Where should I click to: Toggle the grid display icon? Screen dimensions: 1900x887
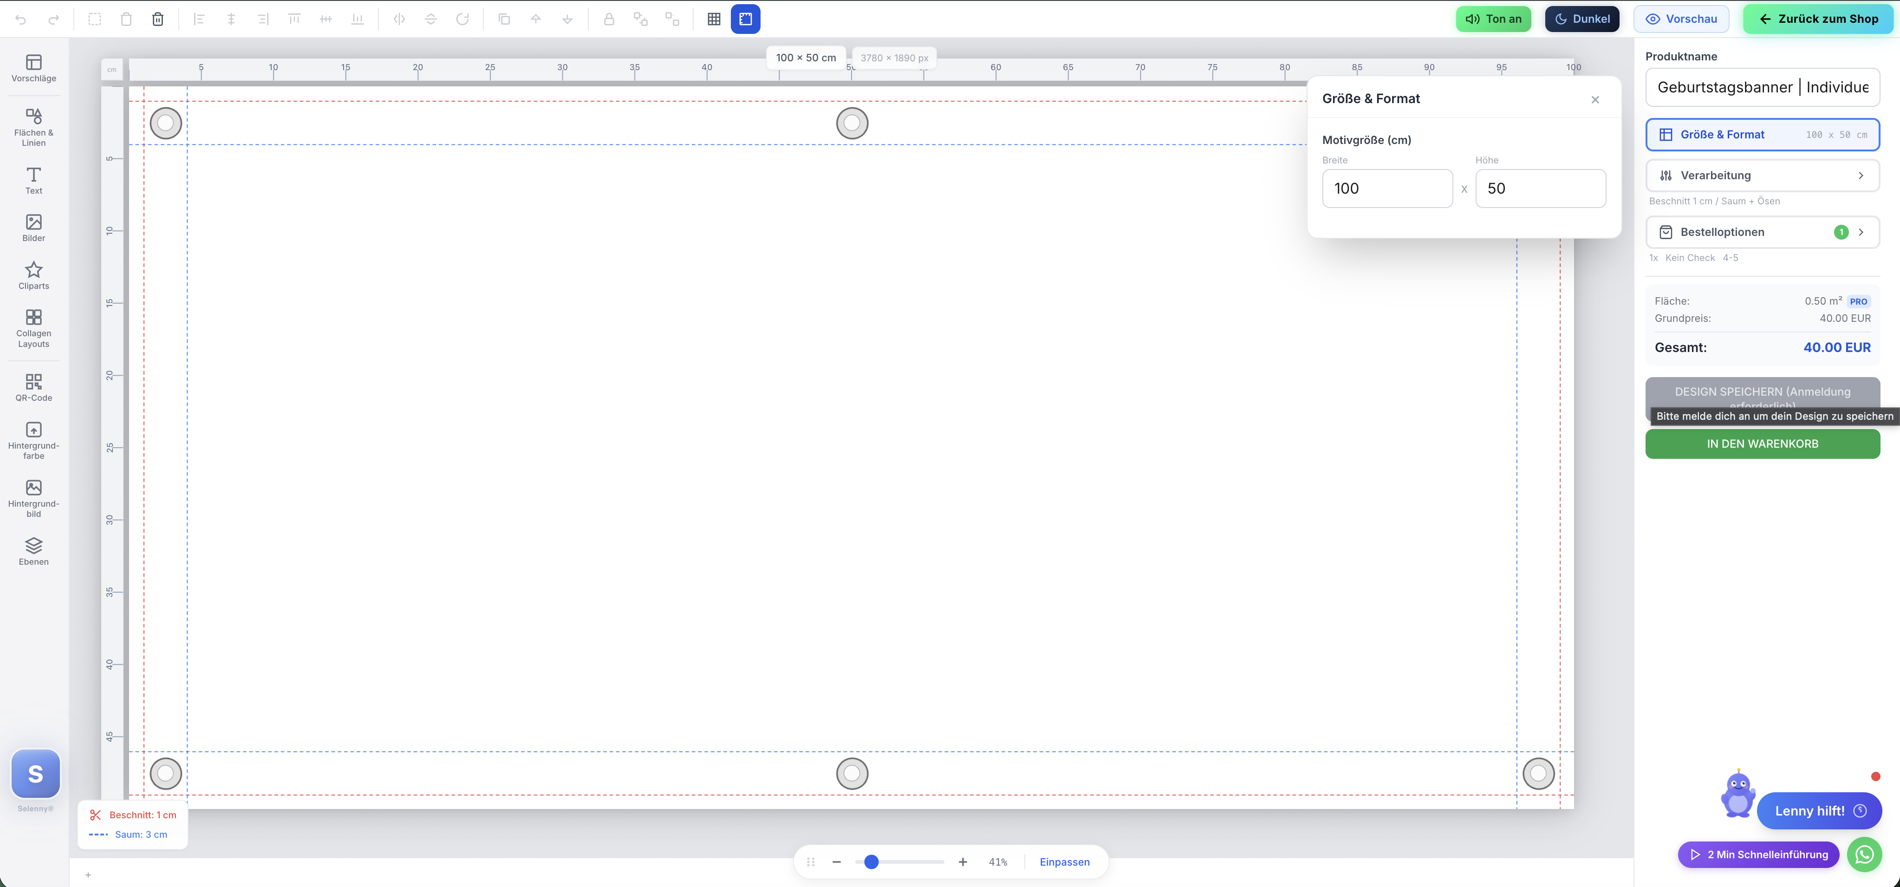pos(713,19)
